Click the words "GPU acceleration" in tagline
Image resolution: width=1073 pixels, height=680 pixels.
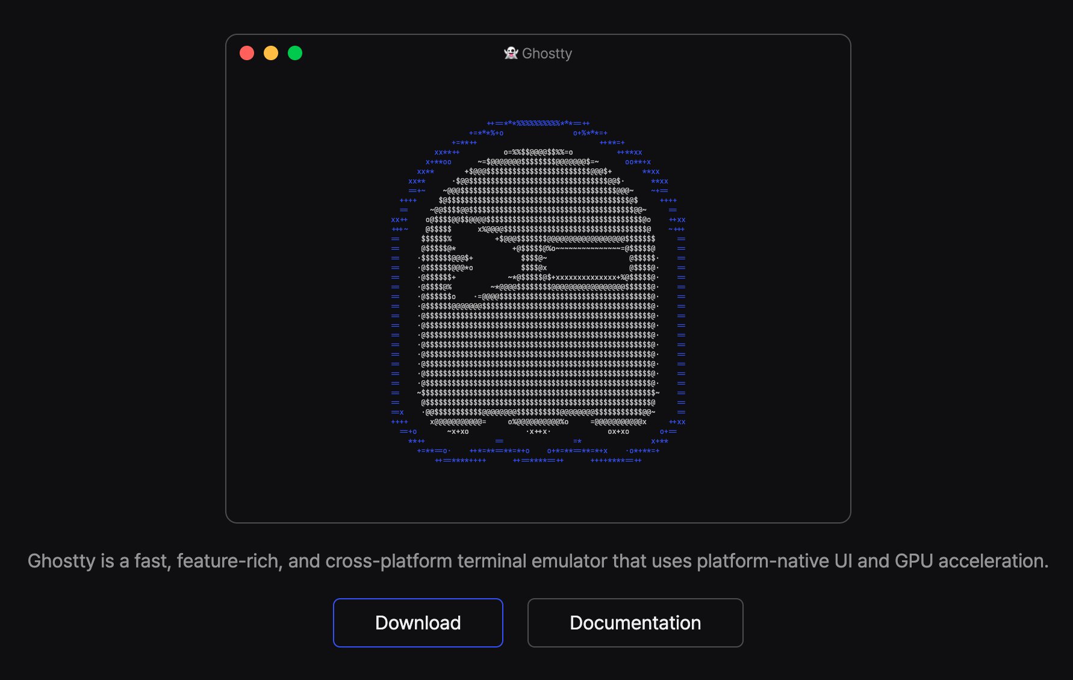tap(971, 561)
